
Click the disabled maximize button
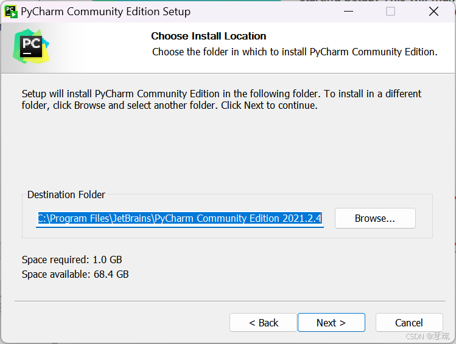coord(390,12)
